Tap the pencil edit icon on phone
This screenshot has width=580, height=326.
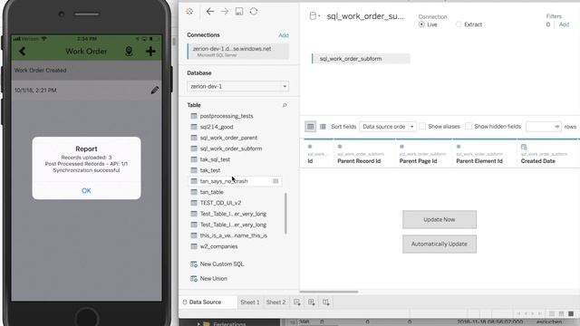pos(155,91)
